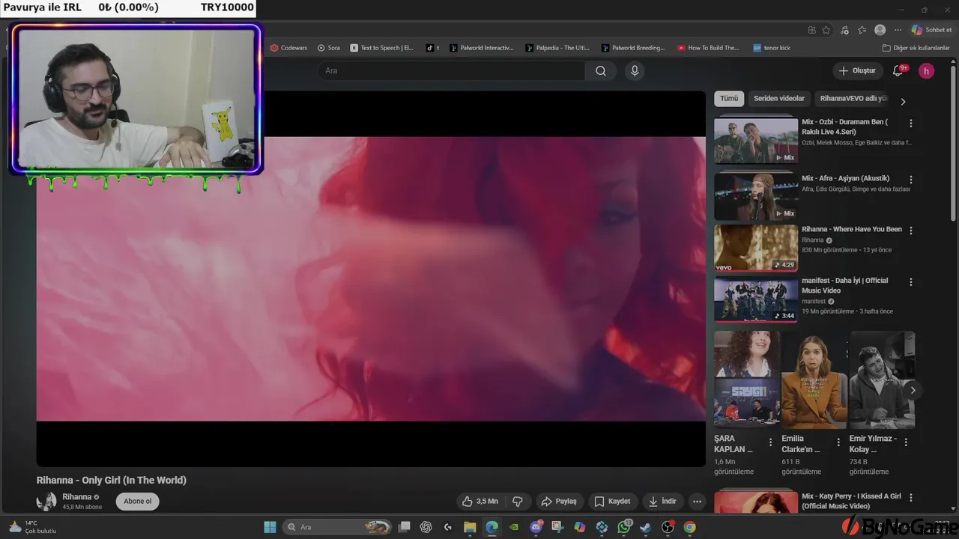Add page to Edge favorites star icon

[826, 30]
